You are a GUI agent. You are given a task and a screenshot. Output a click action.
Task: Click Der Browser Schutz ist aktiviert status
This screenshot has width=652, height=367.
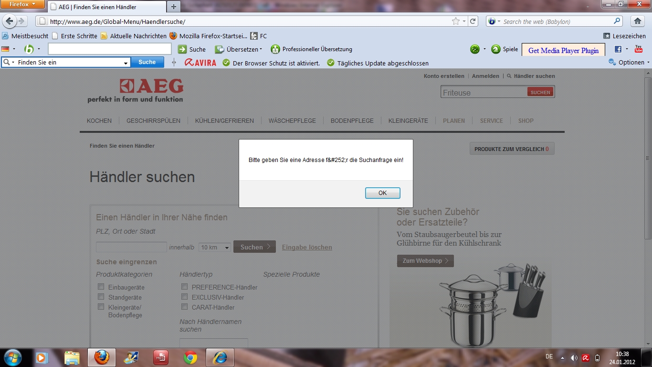tap(271, 63)
